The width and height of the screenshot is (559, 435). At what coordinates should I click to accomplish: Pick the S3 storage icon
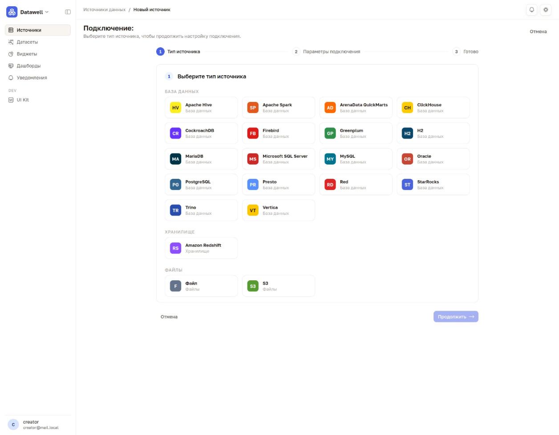pos(253,286)
